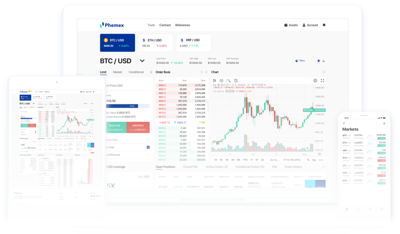Click the 59ms latency indicator
This screenshot has width=400, height=234.
point(300,61)
